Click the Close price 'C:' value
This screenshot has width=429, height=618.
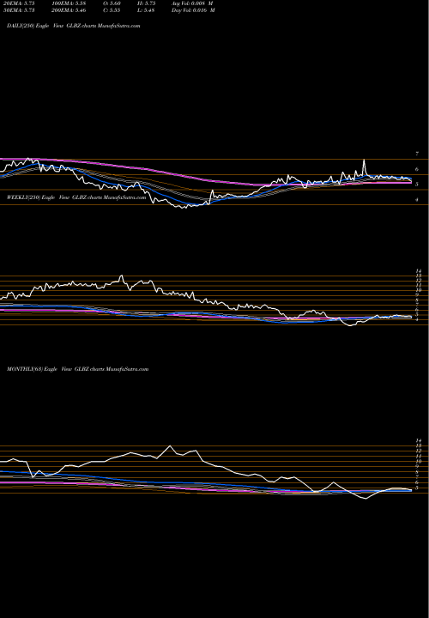tap(111, 10)
